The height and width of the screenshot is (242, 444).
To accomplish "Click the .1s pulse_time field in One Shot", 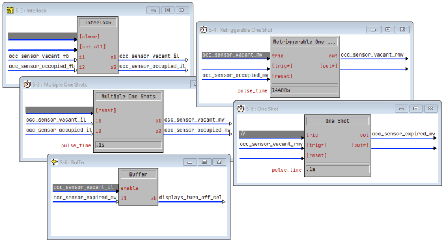I will point(337,169).
